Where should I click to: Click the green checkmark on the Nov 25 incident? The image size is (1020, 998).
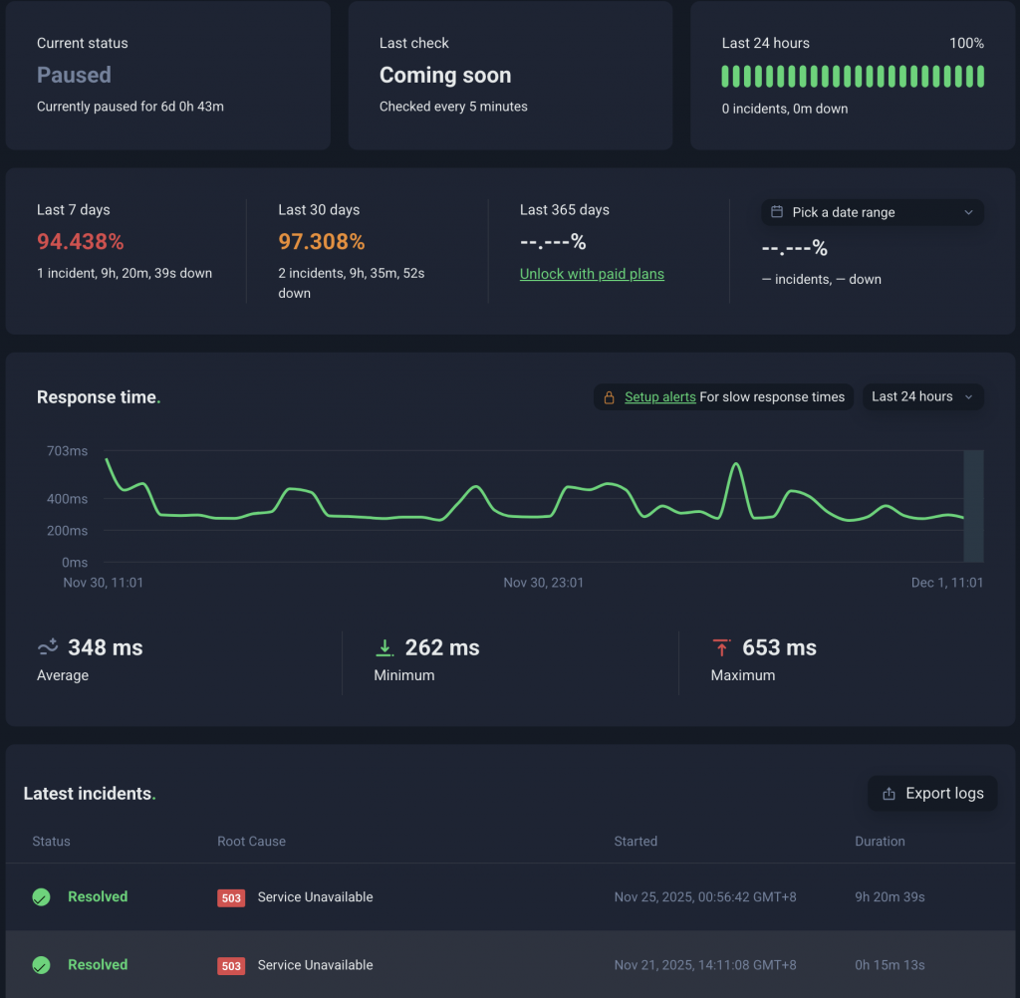(x=41, y=896)
